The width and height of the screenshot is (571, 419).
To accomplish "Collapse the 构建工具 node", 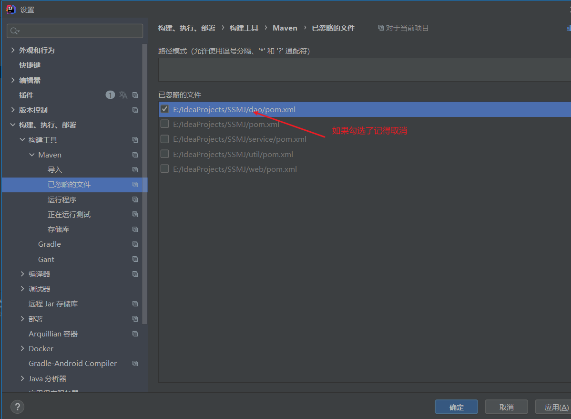I will click(22, 140).
